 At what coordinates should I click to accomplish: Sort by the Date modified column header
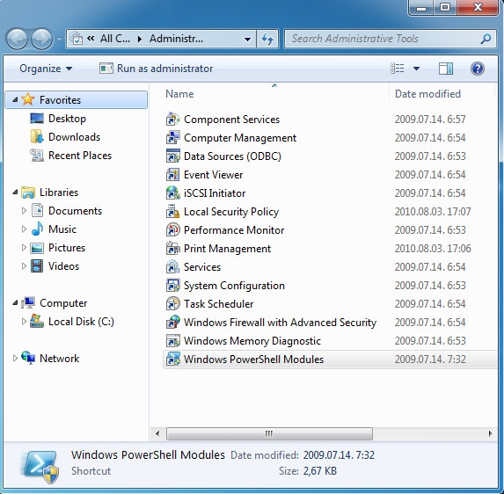coord(427,94)
